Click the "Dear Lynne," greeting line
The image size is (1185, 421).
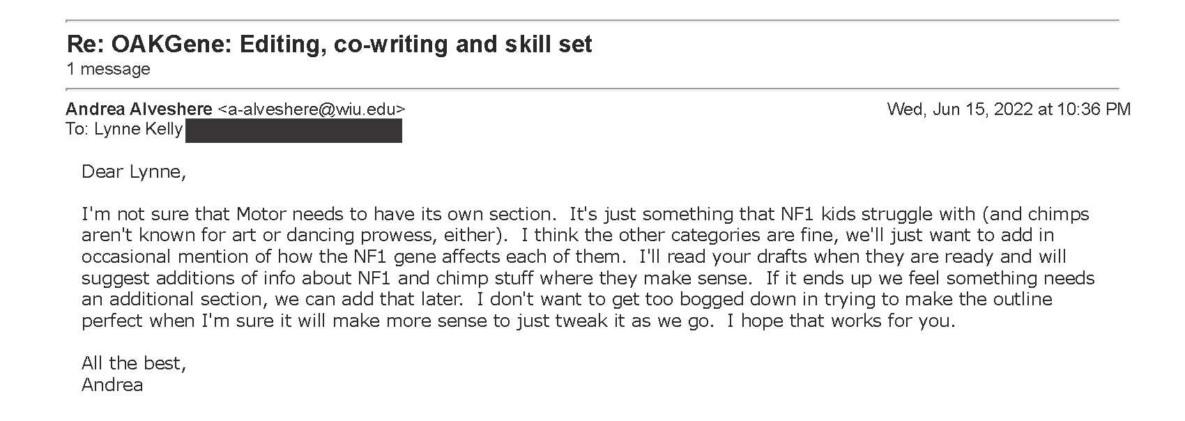(x=134, y=171)
